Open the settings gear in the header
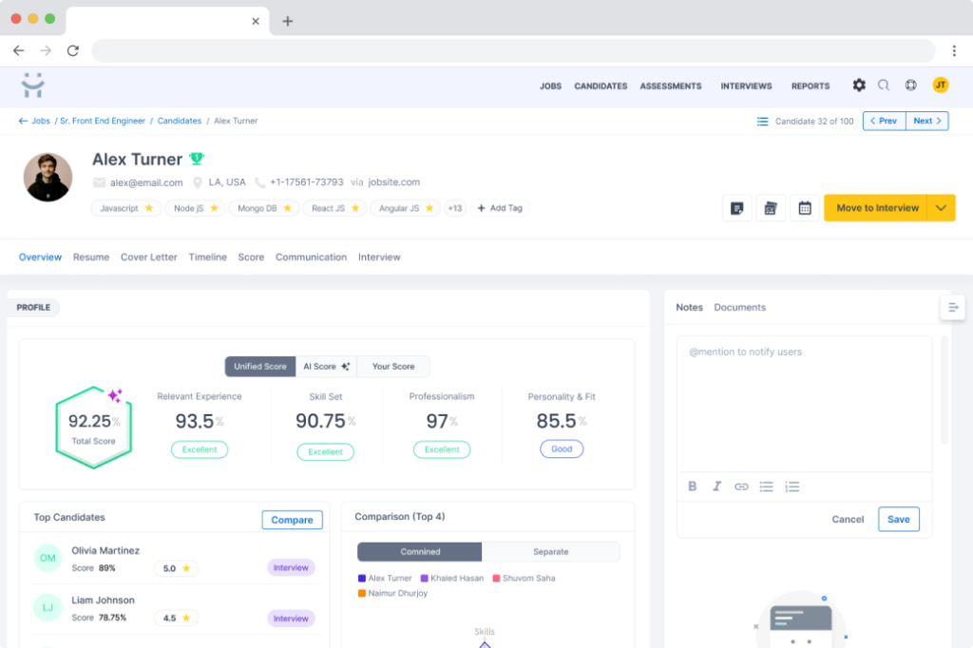The height and width of the screenshot is (648, 973). tap(859, 86)
